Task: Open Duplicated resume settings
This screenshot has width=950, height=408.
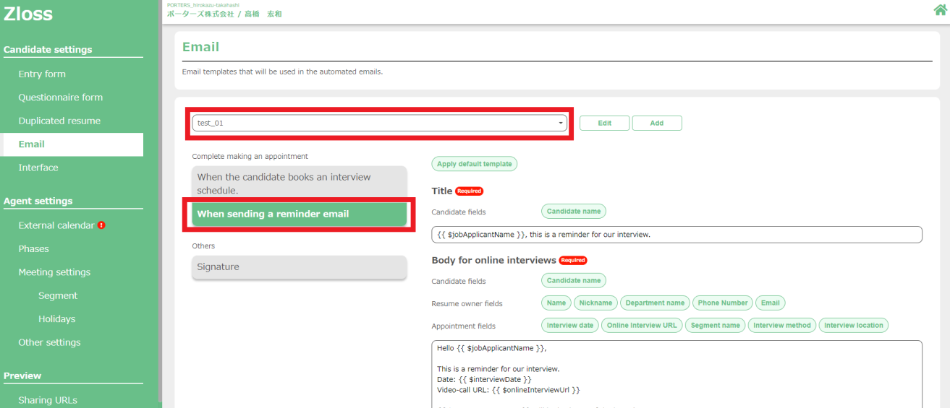Action: (x=59, y=121)
